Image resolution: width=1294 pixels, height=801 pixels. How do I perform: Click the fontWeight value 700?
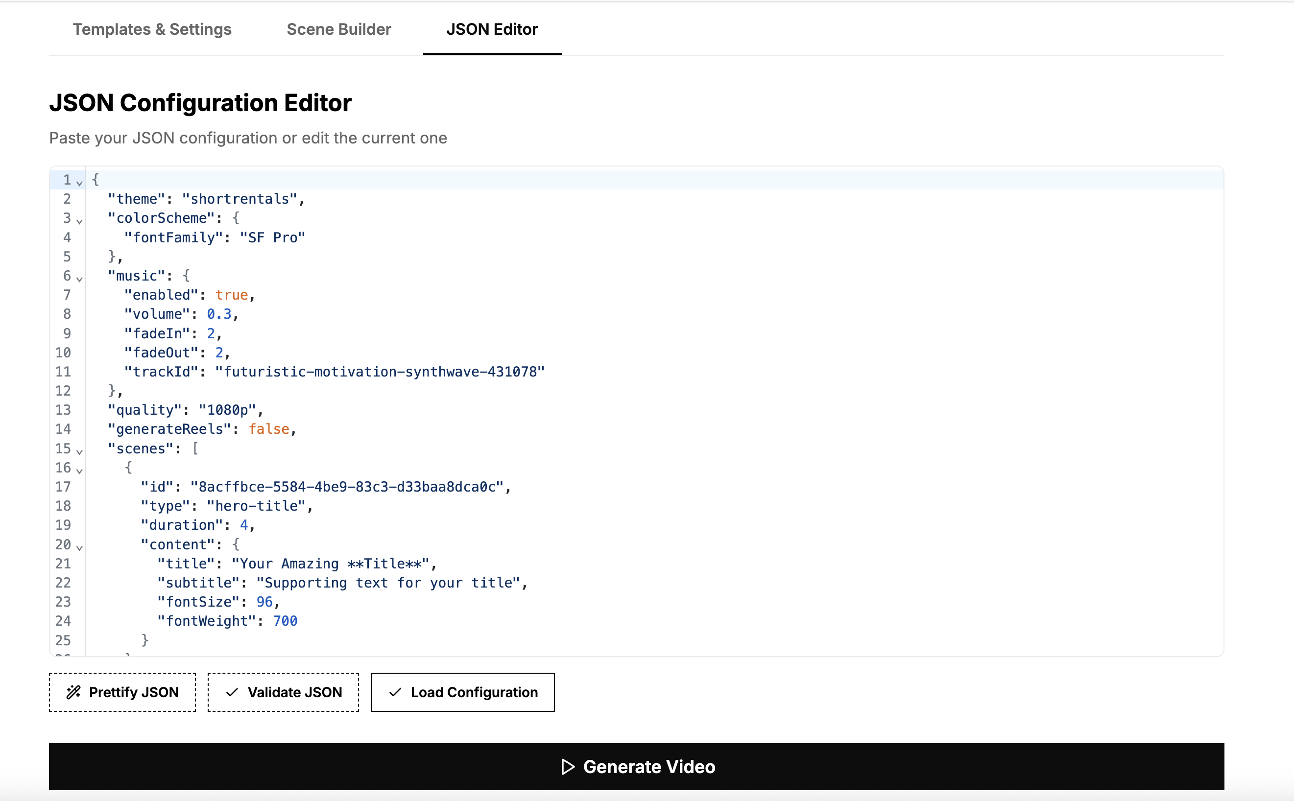[285, 621]
